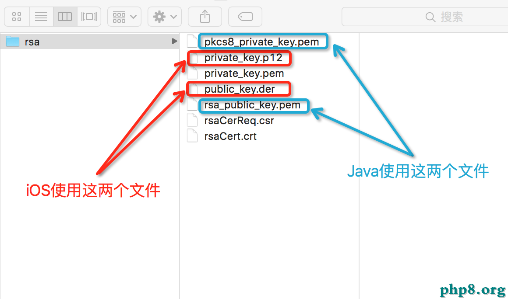The image size is (508, 299).
Task: Select public_key.der file
Action: 239,89
